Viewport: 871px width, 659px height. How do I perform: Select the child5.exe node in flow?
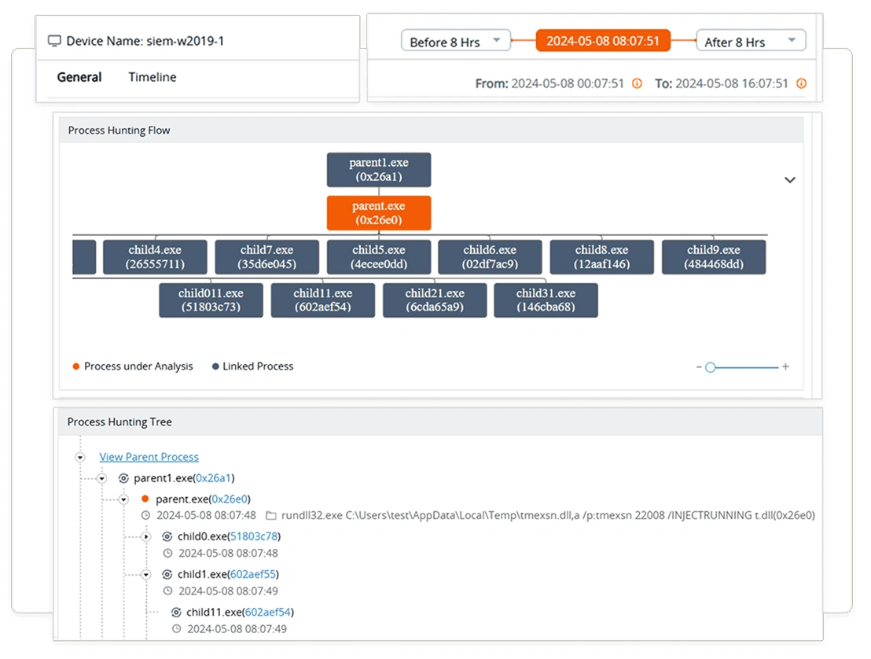(378, 257)
